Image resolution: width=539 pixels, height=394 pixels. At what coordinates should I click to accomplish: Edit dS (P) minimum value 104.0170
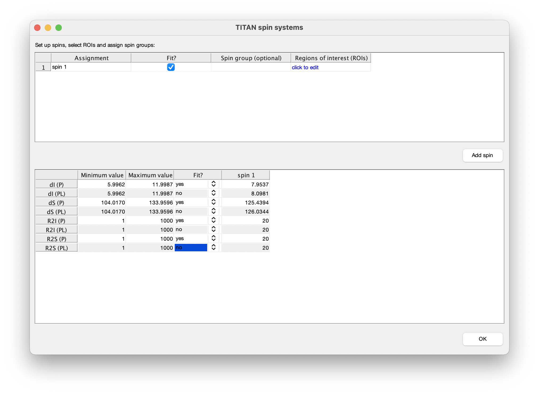coord(102,203)
